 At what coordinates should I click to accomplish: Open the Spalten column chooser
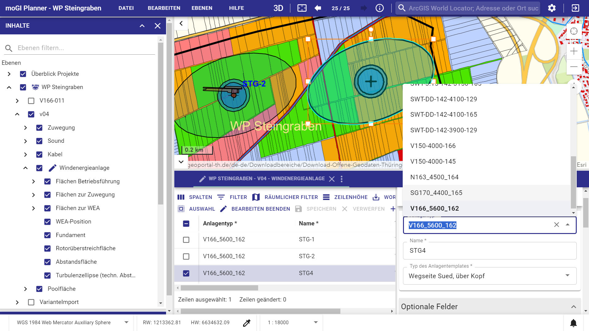195,197
